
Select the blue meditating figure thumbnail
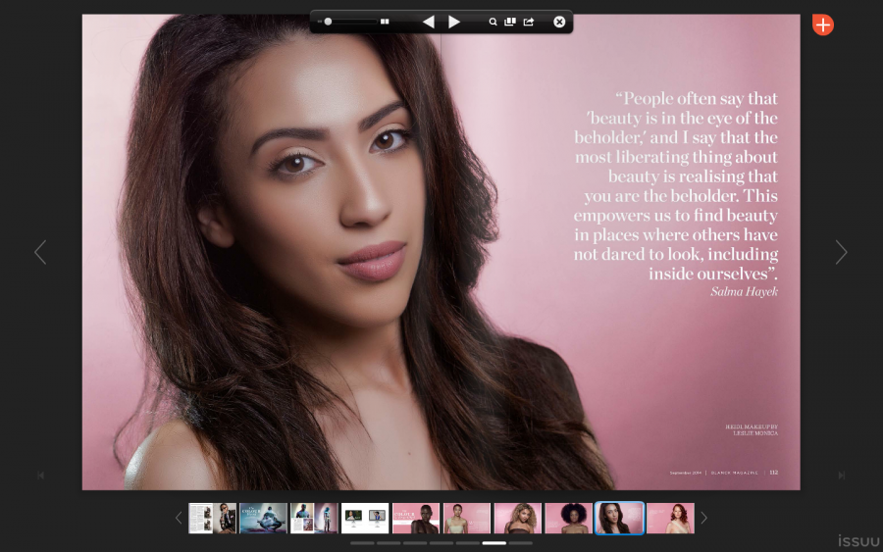263,518
